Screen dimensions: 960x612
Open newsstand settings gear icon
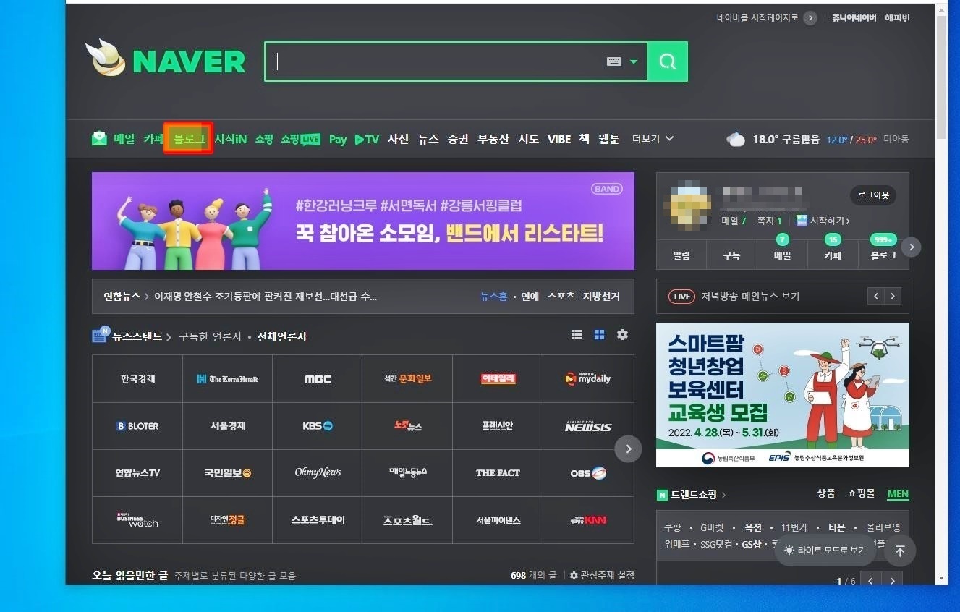[622, 334]
